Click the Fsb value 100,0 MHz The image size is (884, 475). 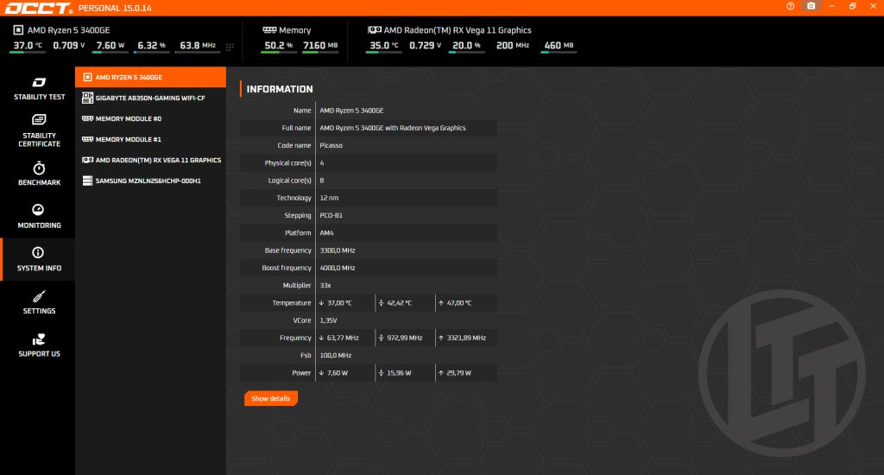click(336, 356)
